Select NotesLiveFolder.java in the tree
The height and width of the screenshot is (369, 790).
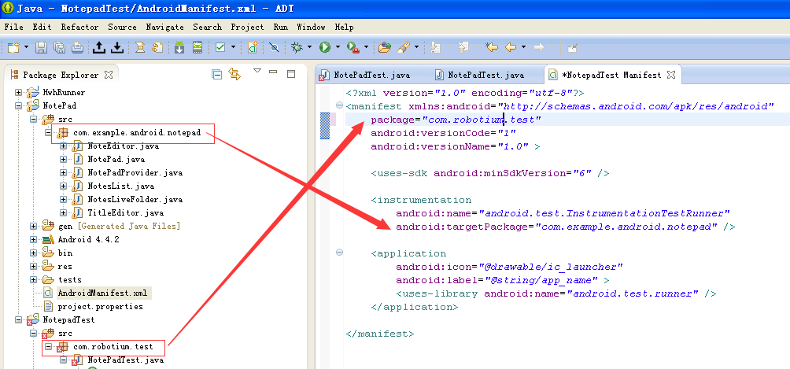pos(135,199)
